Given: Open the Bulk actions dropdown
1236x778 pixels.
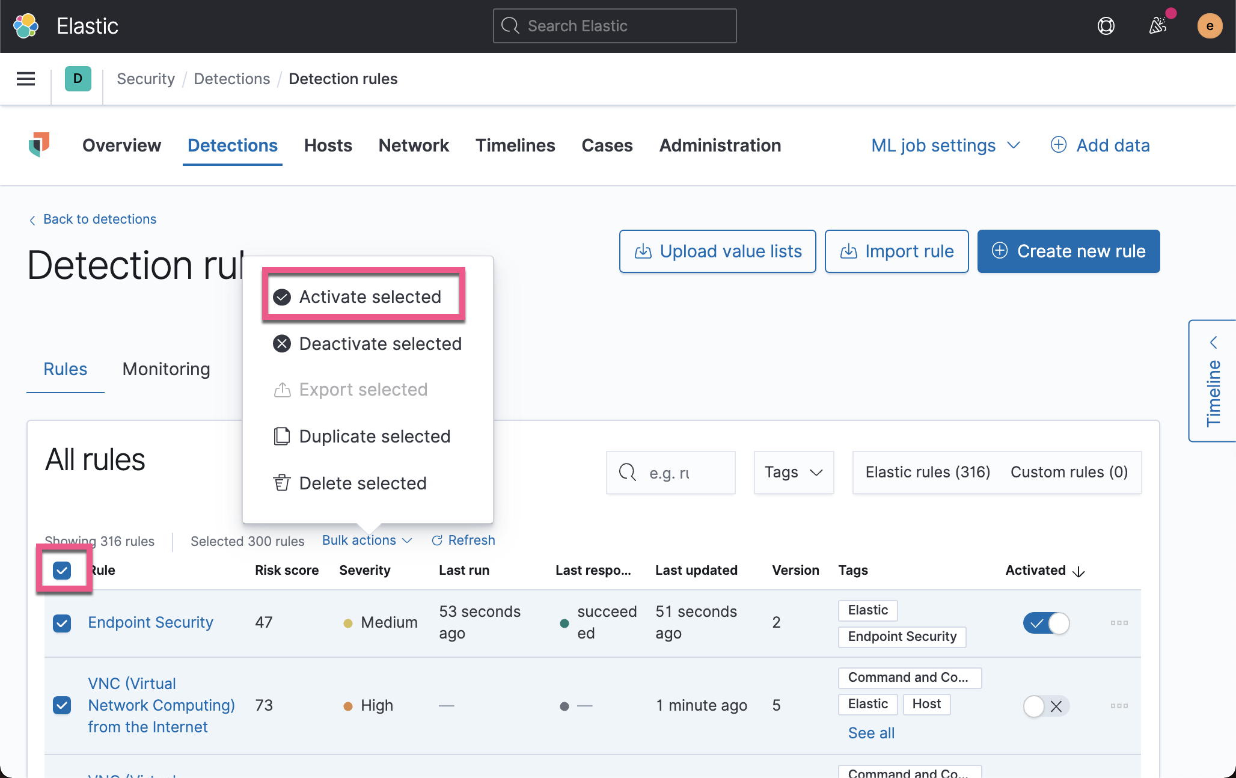Looking at the screenshot, I should tap(366, 540).
